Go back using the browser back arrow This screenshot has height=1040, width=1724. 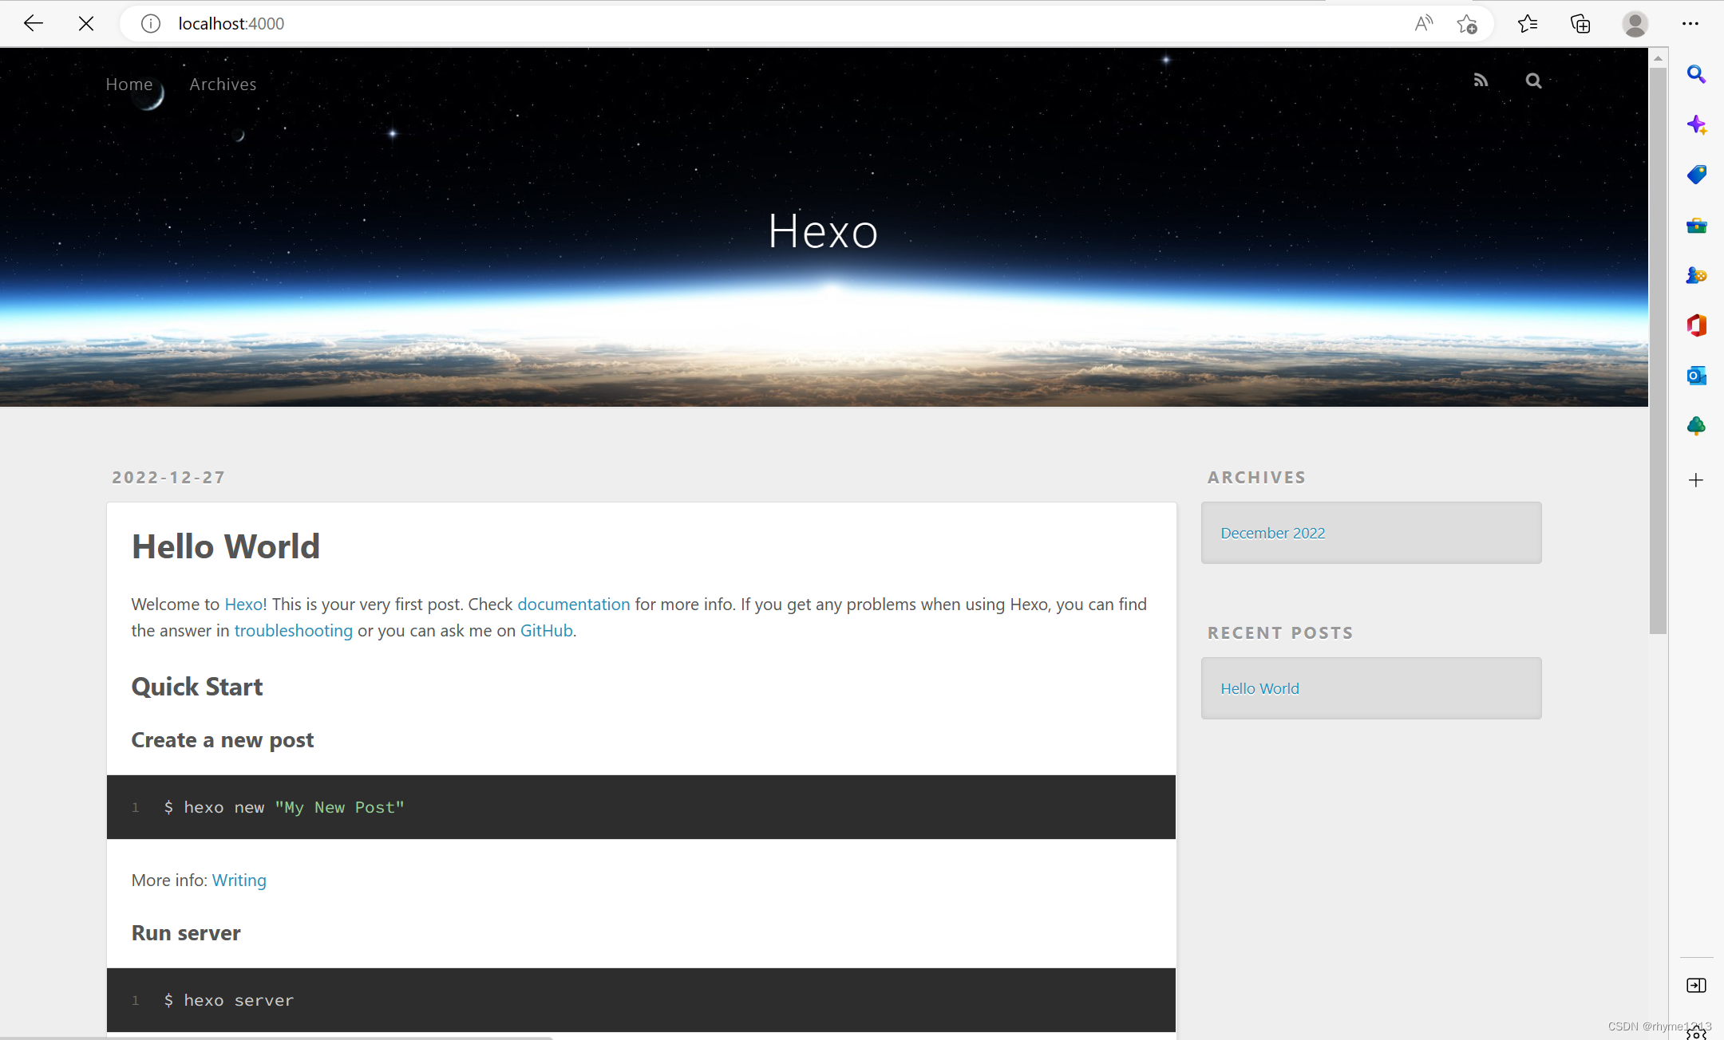[34, 23]
